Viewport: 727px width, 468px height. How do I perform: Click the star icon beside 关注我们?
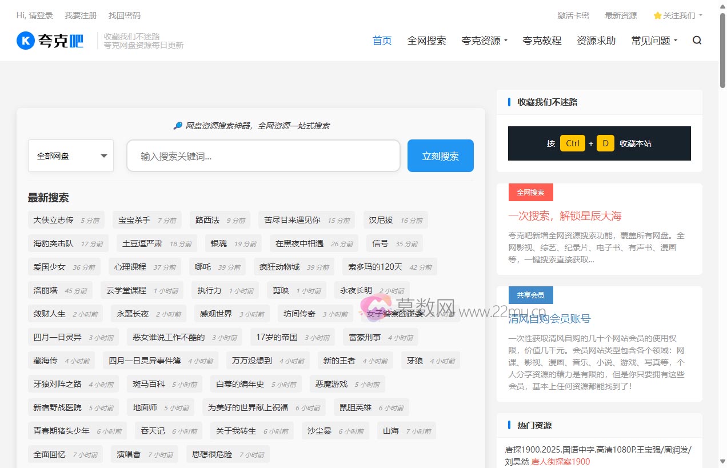pos(657,15)
